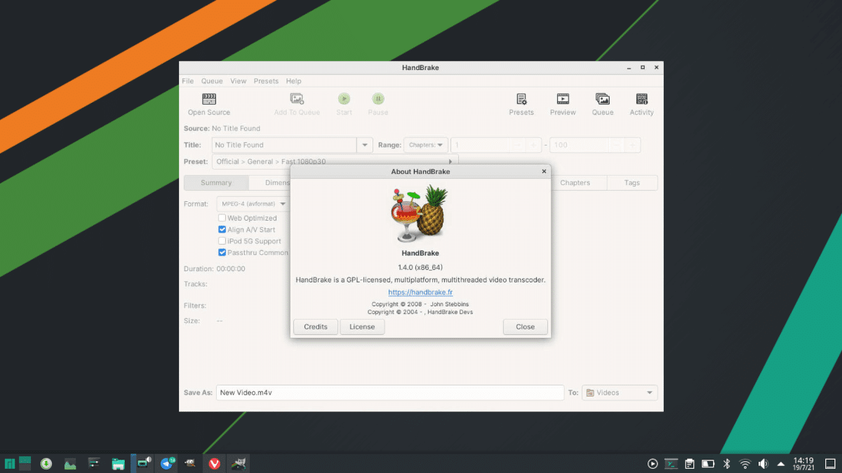
Task: Open the clipboard tray icon
Action: click(690, 463)
